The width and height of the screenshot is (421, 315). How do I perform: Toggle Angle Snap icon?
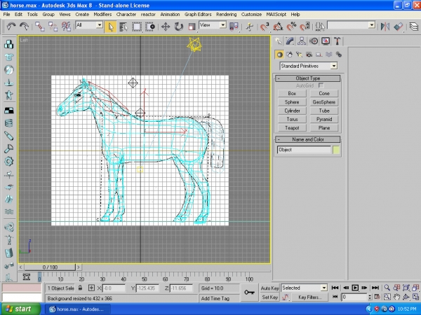click(x=278, y=27)
